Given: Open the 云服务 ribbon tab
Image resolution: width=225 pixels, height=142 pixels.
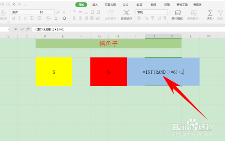Looking at the screenshot, I should 197,5.
